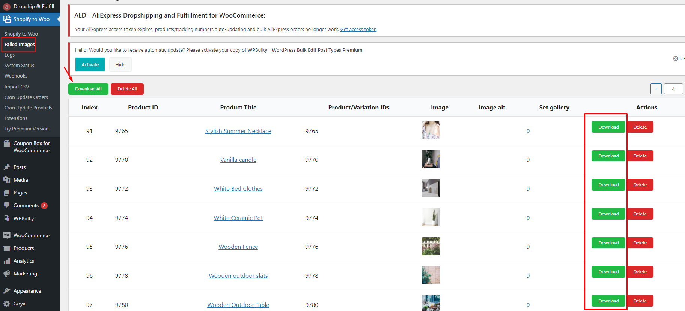
Task: Open the Extensions submenu page
Action: point(16,118)
